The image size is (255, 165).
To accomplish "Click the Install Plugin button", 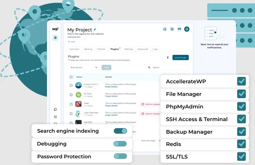I will point(181,57).
